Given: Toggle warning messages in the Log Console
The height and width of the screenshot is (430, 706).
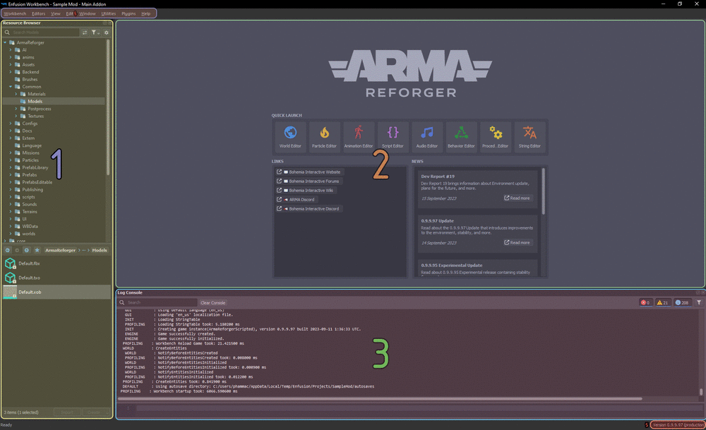Looking at the screenshot, I should click(x=662, y=302).
